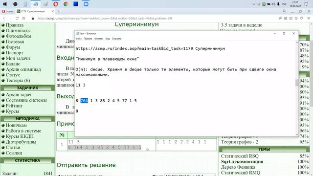Open the Chrome taskbar icon
The image size is (313, 176).
tap(66, 4)
